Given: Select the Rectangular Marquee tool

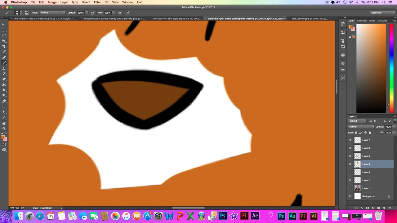Looking at the screenshot, I should pyautogui.click(x=4, y=30).
